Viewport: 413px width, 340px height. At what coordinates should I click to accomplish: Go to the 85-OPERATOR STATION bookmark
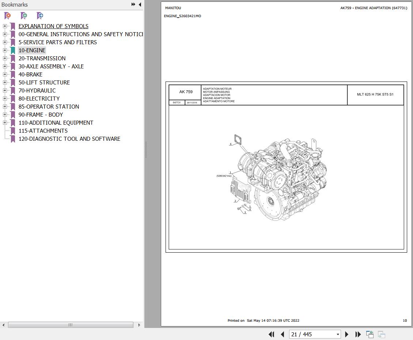(49, 106)
